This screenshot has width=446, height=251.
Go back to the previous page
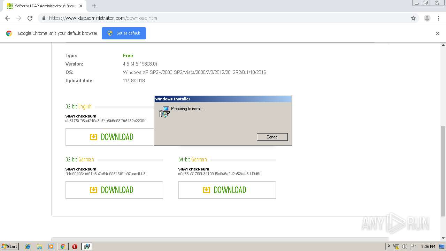pos(8,18)
